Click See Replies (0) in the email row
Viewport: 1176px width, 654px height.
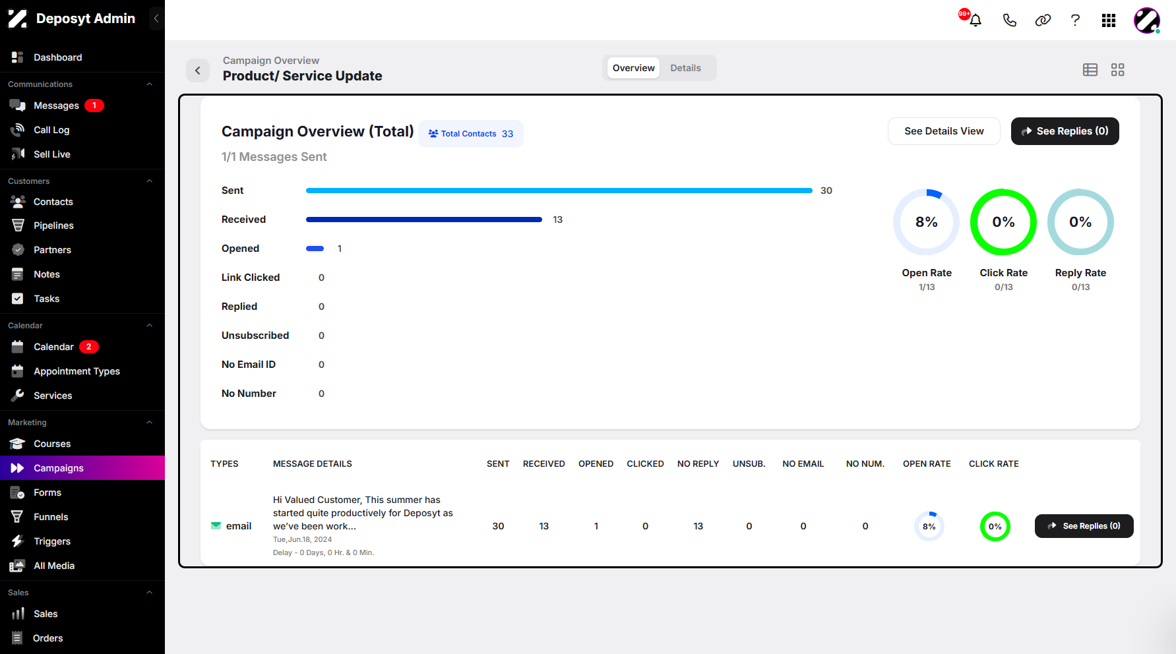pyautogui.click(x=1084, y=526)
